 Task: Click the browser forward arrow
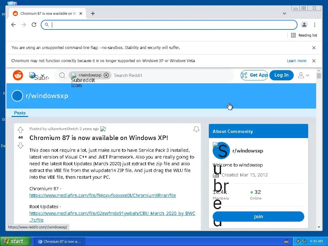click(24, 25)
